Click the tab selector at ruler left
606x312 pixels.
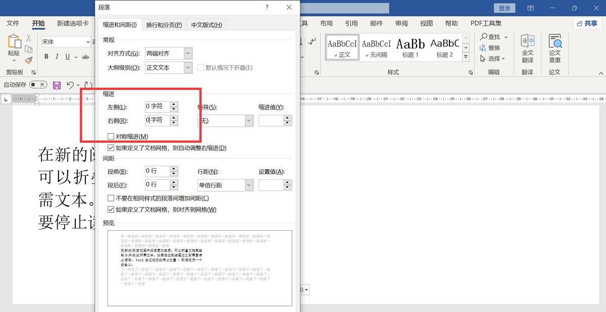[x=6, y=99]
